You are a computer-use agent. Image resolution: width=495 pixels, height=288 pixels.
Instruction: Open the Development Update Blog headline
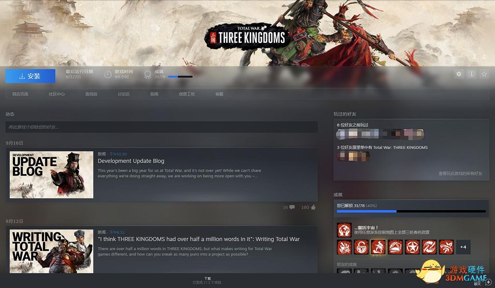coord(131,161)
